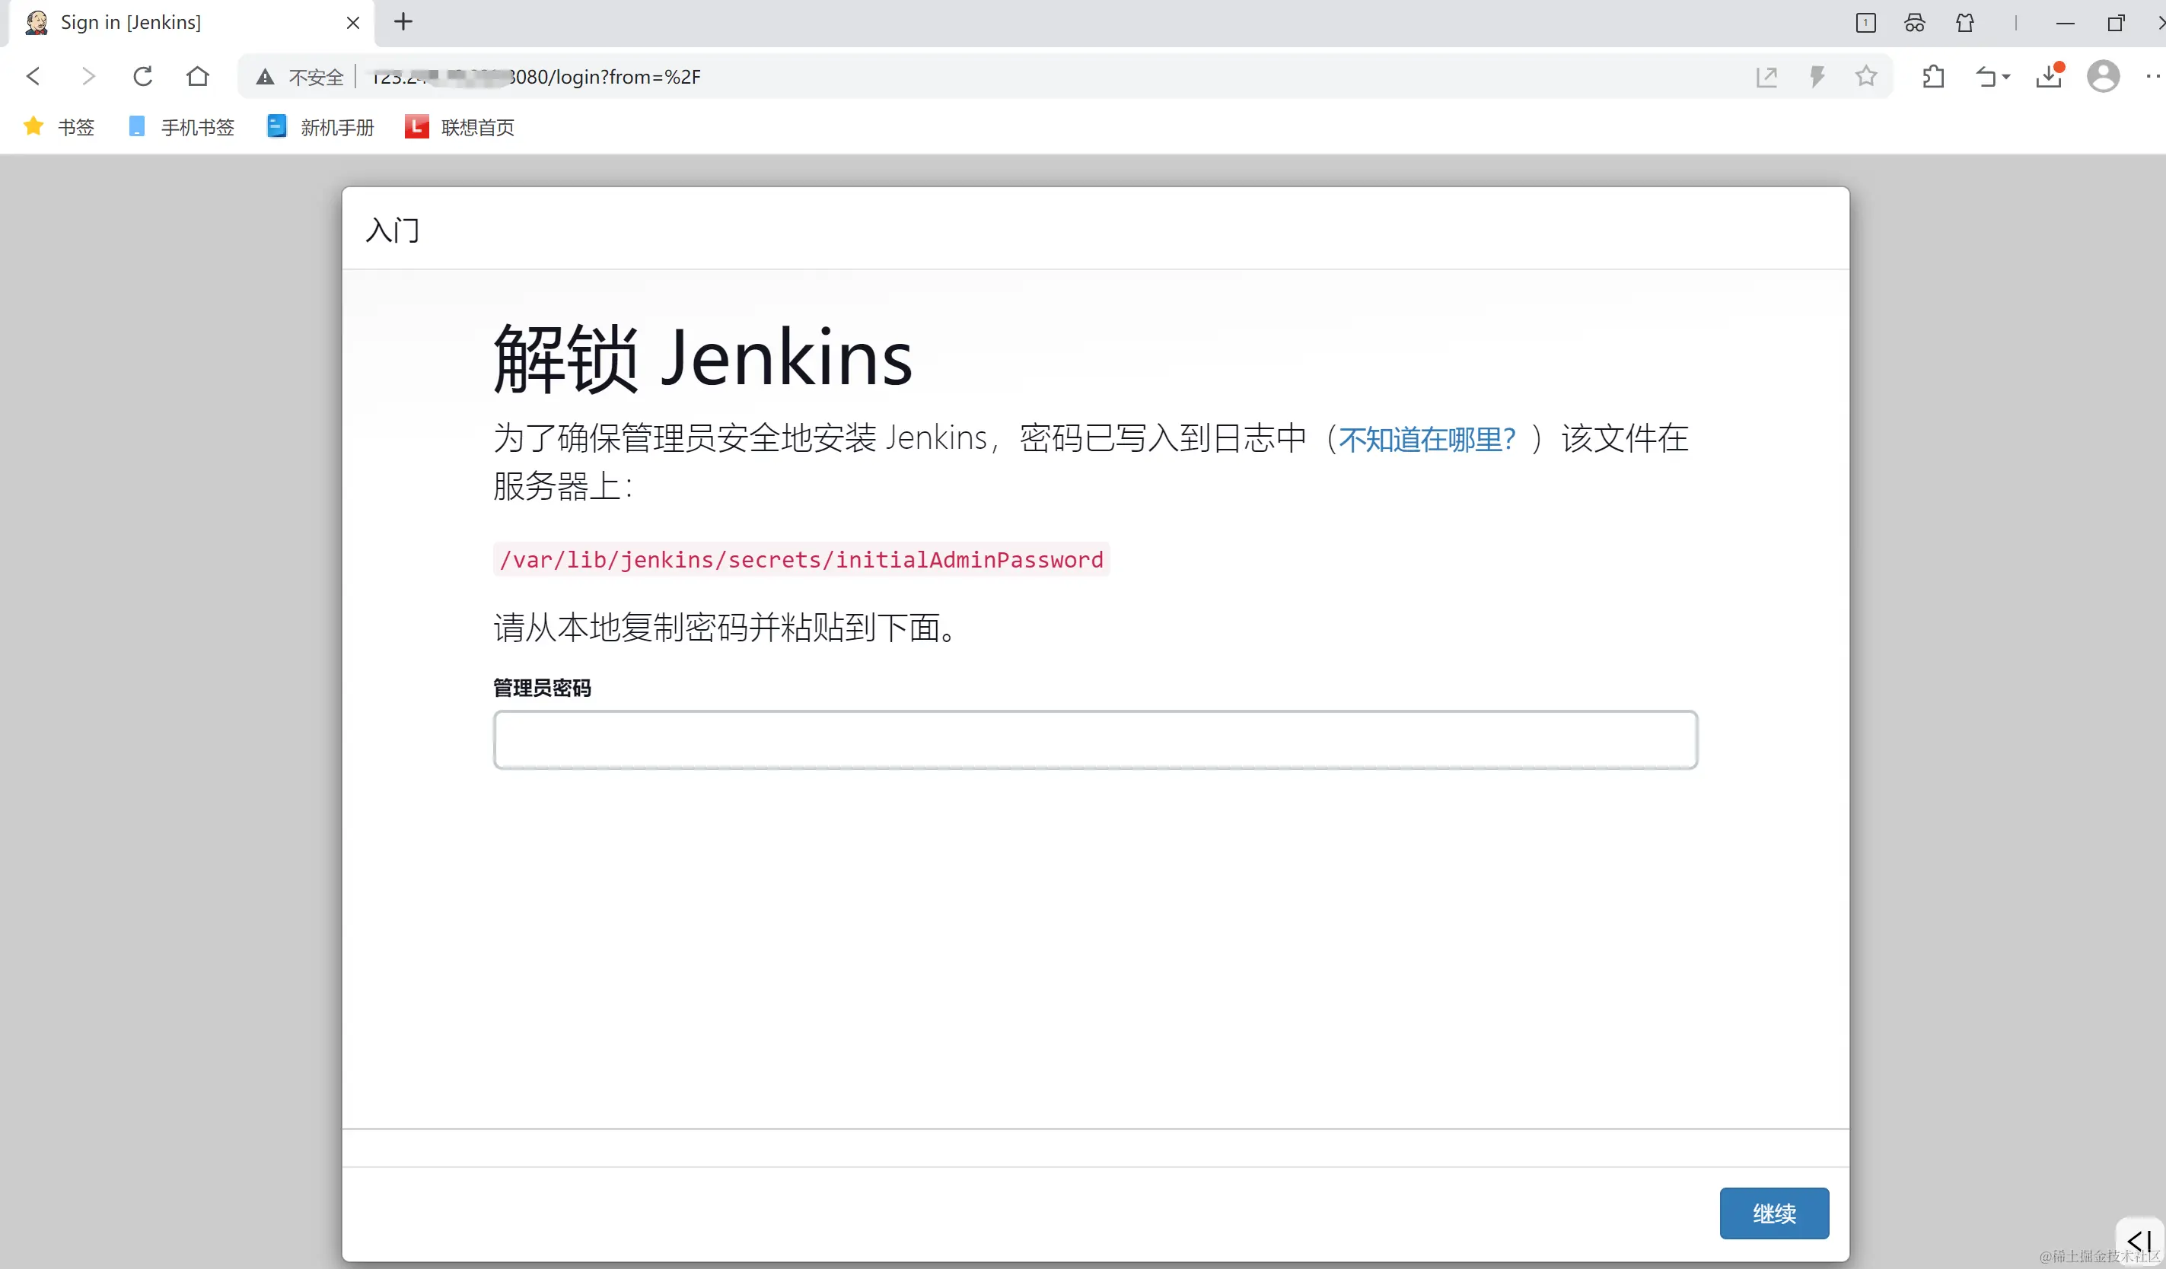Focus the 管理员密码 input field
Image resolution: width=2166 pixels, height=1269 pixels.
[1094, 739]
